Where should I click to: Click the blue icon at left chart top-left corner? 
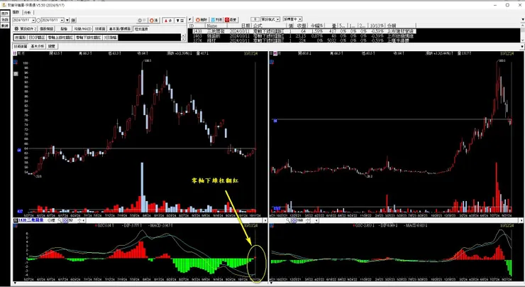(x=15, y=62)
